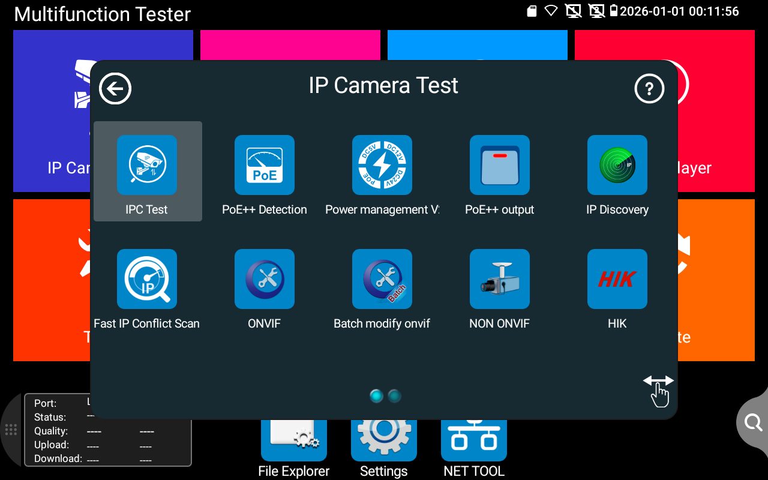Open the search magnifier on the right edge
The image size is (768, 480).
click(x=753, y=423)
